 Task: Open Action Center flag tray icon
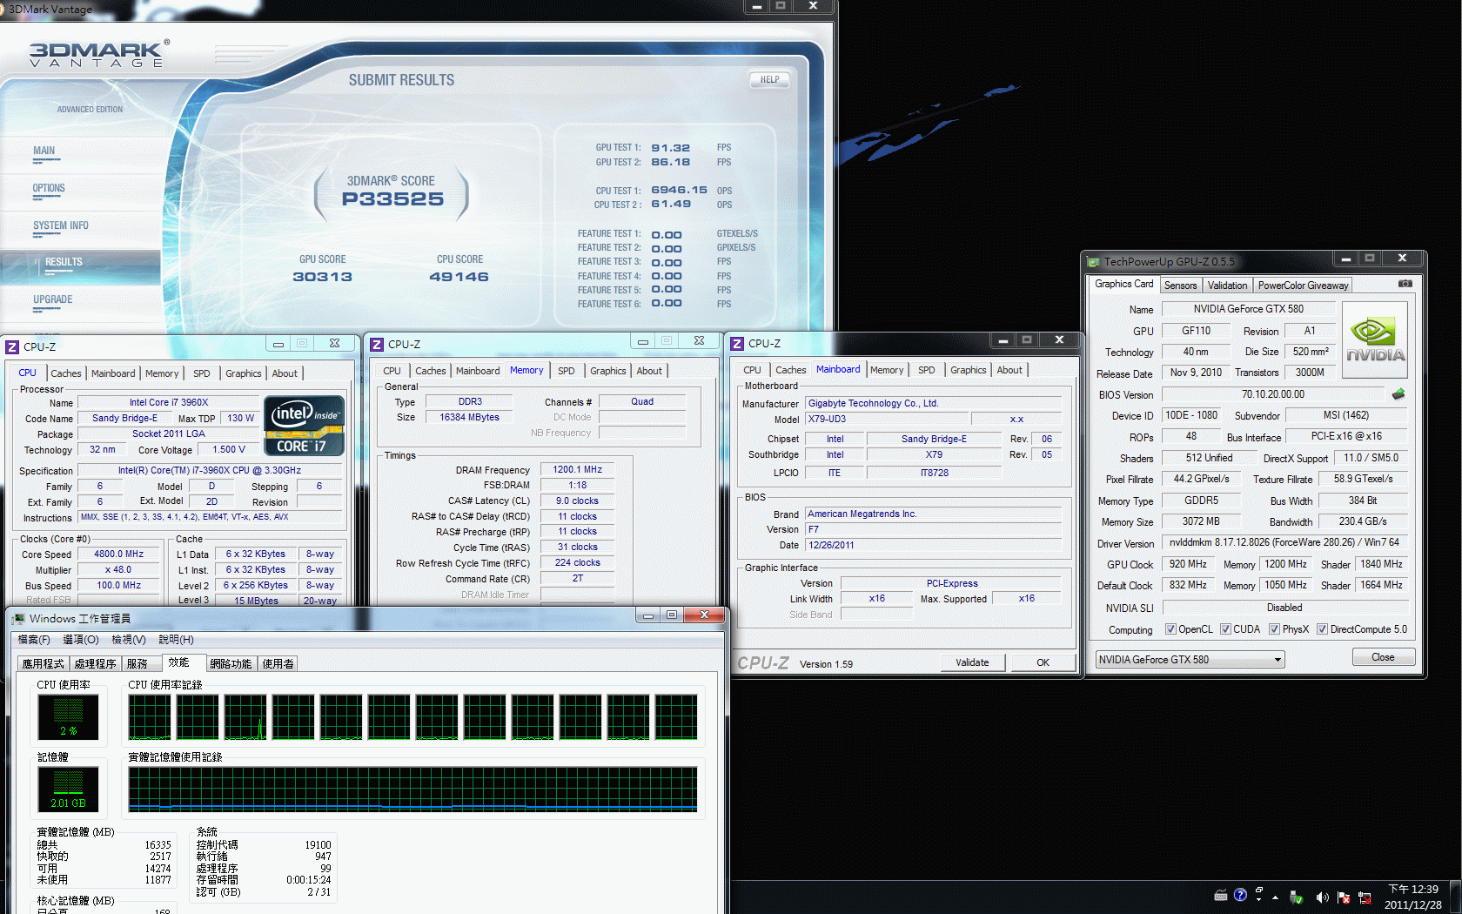1344,897
